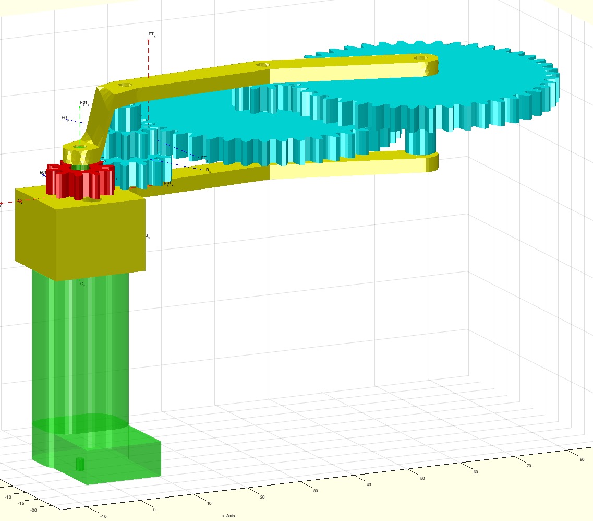This screenshot has width=593, height=521.
Task: Click the F01 z axis label
Action: tap(84, 103)
